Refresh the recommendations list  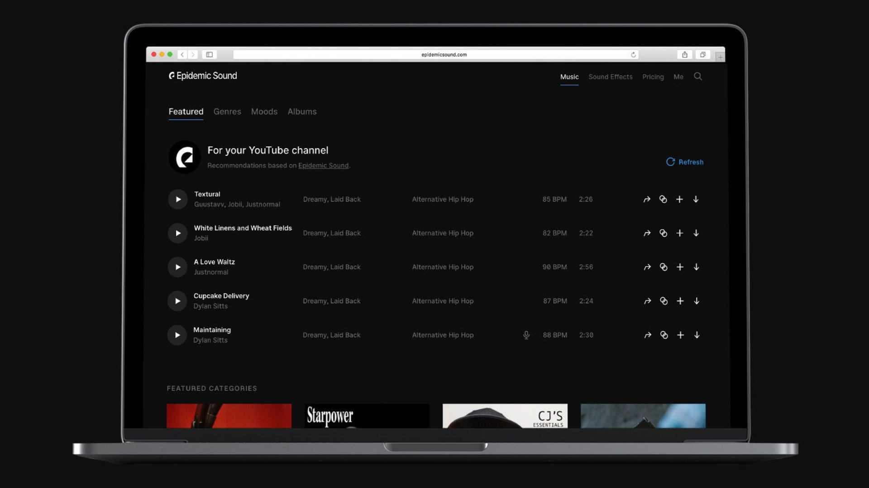coord(685,162)
